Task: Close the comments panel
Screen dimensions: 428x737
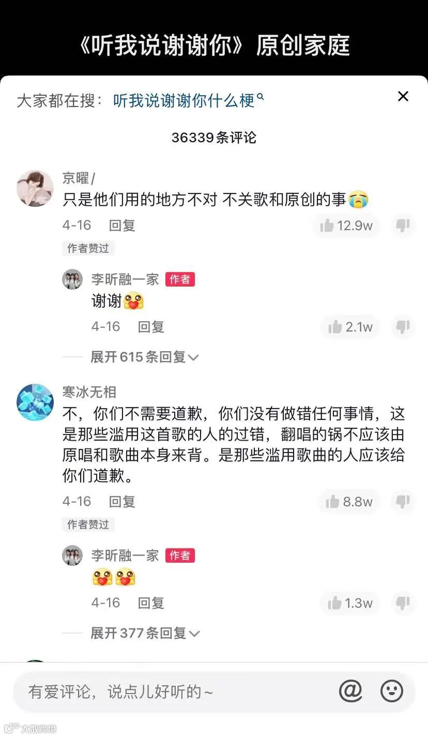Action: [403, 96]
